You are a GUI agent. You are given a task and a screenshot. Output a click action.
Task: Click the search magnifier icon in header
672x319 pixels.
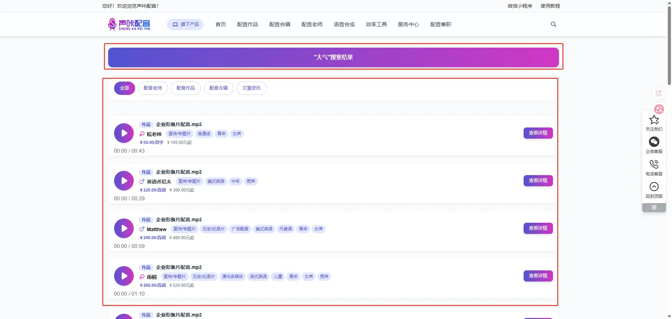(x=553, y=25)
